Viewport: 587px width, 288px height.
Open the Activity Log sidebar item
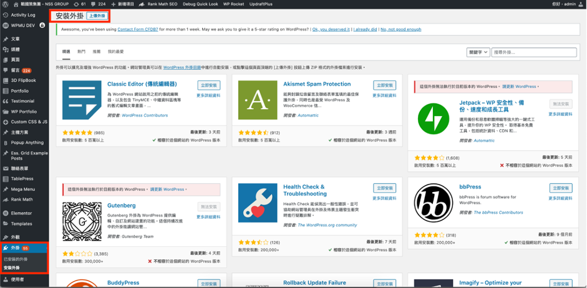point(24,15)
